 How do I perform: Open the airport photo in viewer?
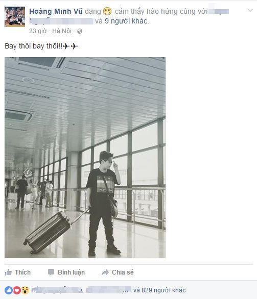click(x=85, y=158)
